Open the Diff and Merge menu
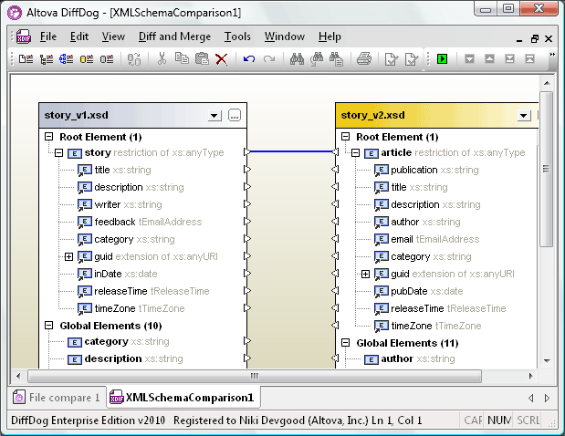The image size is (565, 436). coord(174,36)
